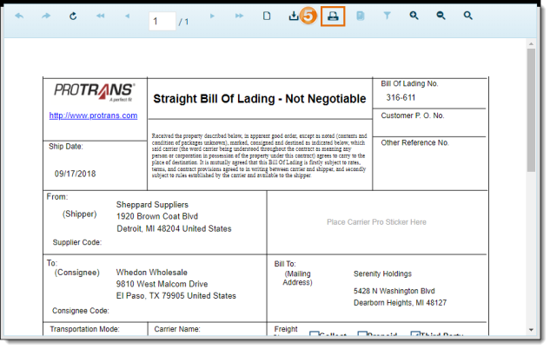550x349 pixels.
Task: Jump to the first page of the report
Action: coord(101,16)
